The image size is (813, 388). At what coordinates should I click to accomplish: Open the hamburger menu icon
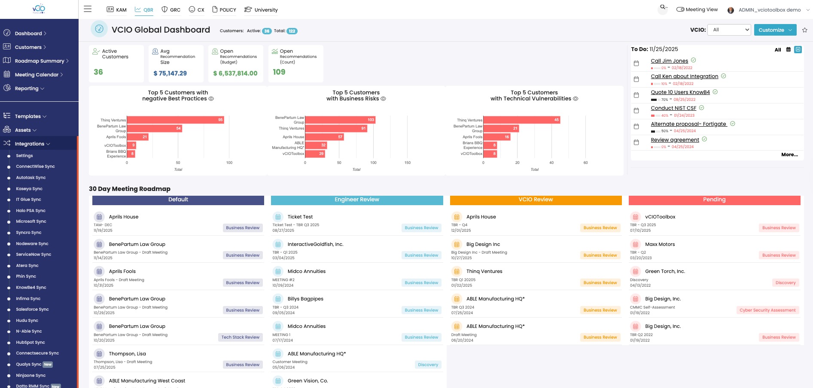tap(88, 9)
